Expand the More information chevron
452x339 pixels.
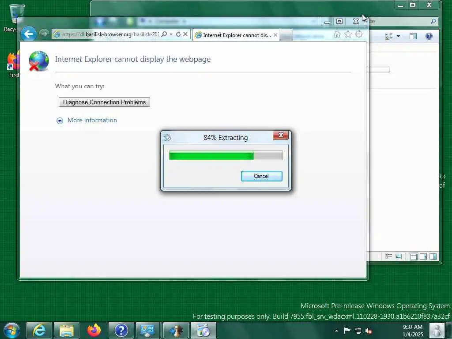[60, 121]
